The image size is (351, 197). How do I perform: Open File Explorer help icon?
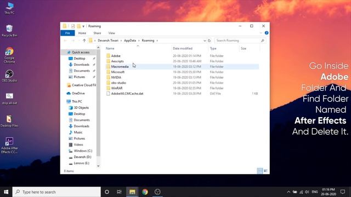(267, 33)
